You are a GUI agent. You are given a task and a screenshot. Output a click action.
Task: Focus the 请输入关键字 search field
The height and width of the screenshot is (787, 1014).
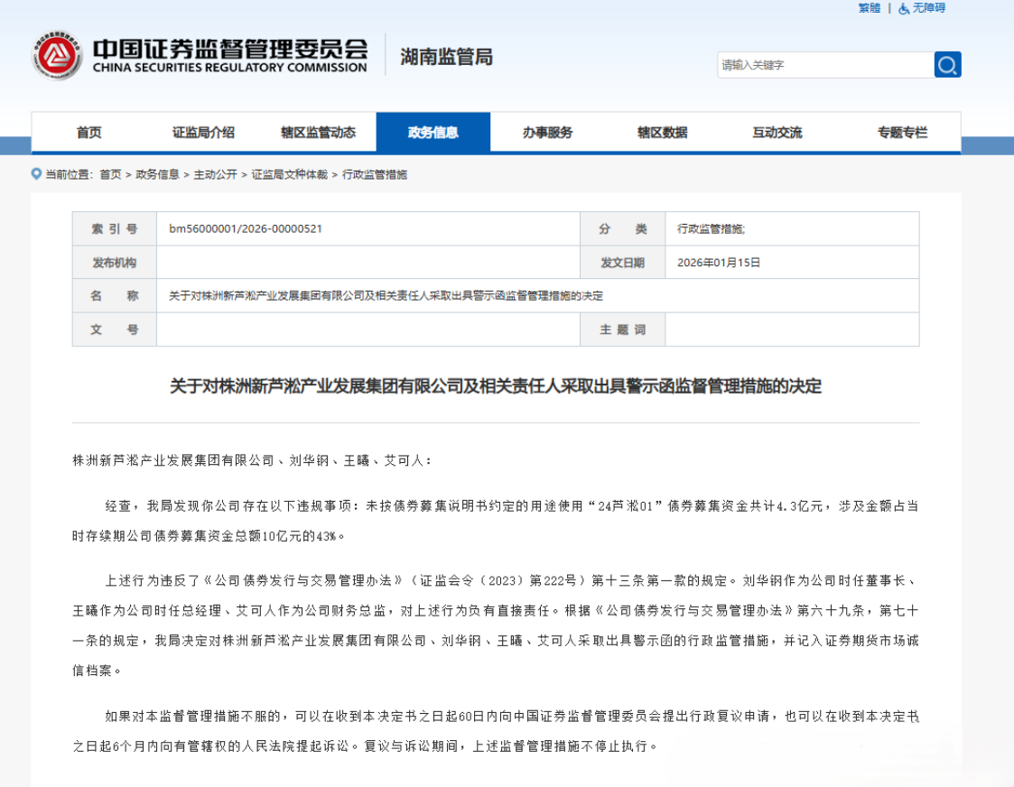824,65
